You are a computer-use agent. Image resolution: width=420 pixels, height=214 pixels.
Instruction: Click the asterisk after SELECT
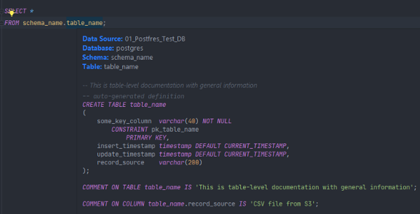click(32, 11)
